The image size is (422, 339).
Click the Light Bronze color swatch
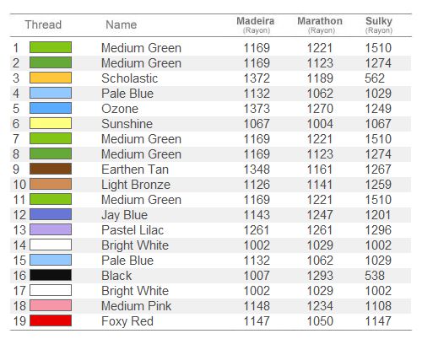(x=51, y=184)
